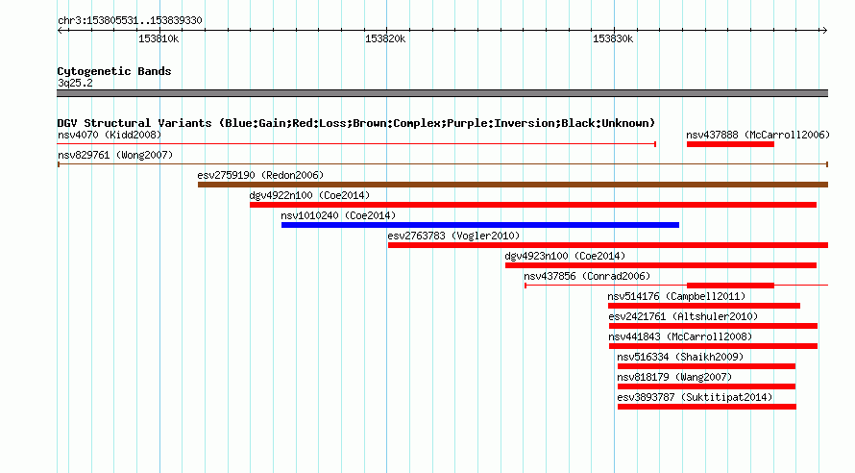
Task: Click the red esv3893787 loss bar
Action: (x=707, y=407)
